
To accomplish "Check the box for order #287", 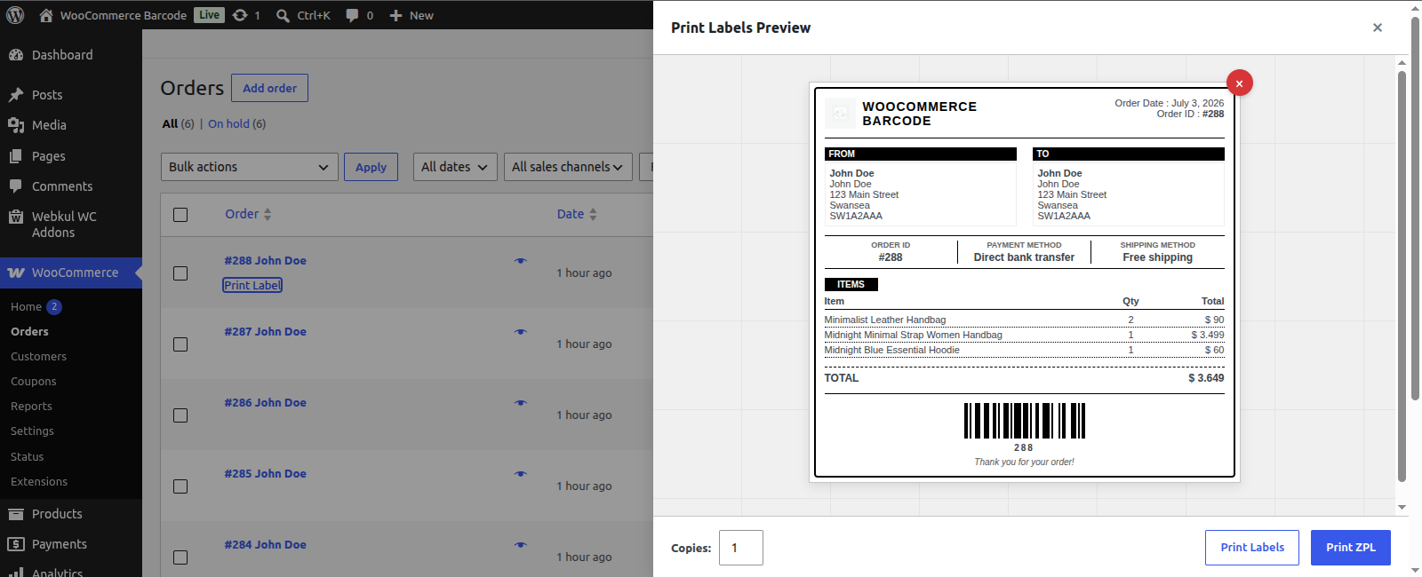I will coord(180,344).
